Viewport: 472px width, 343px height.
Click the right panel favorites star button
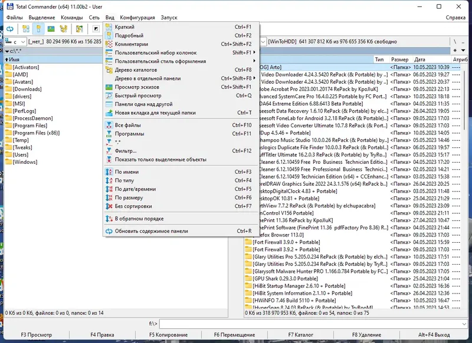(x=455, y=50)
